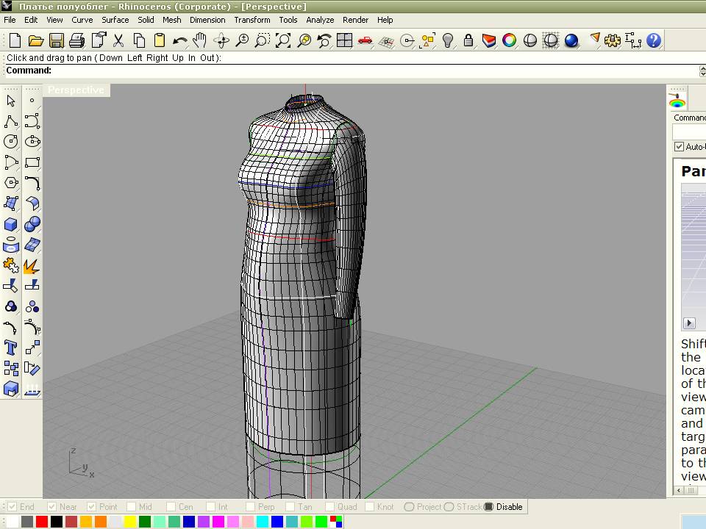Toggle the Auto-update checkbox in help panel
This screenshot has height=529, width=706.
(679, 147)
